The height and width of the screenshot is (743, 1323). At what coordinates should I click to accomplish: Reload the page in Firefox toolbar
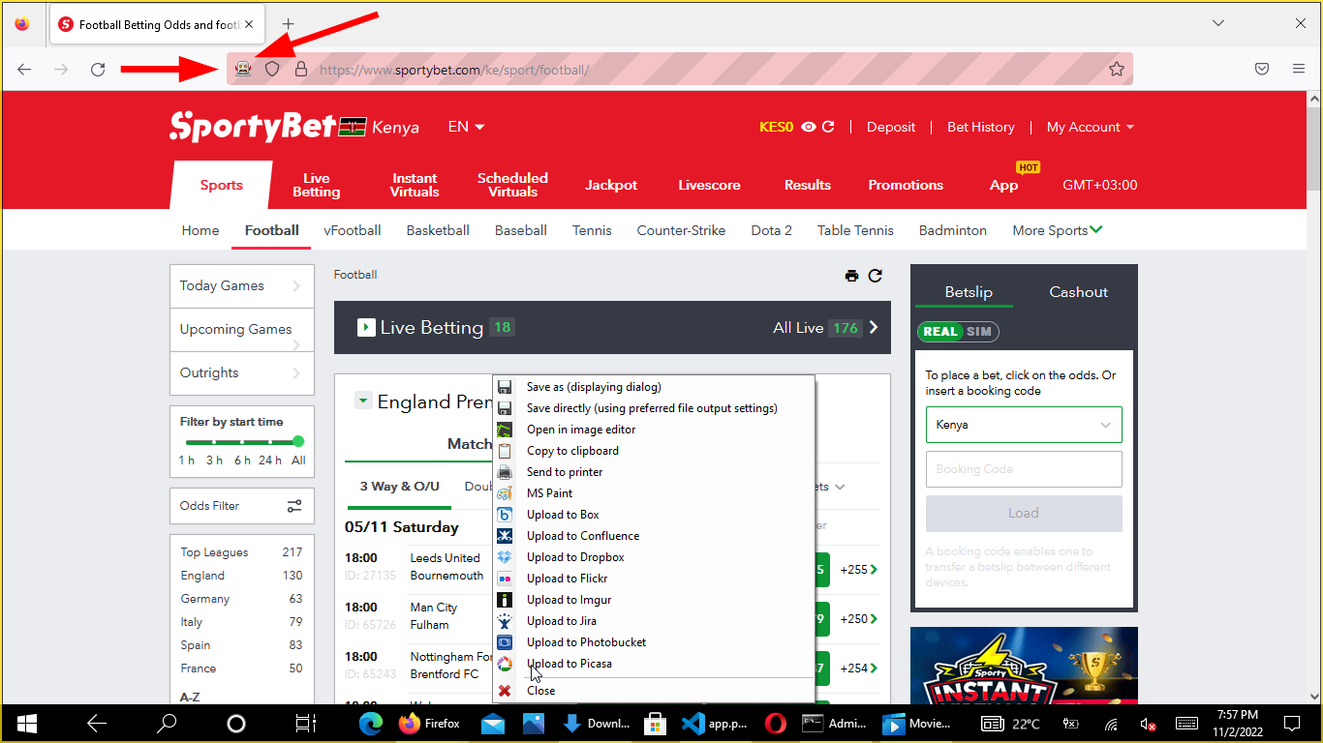tap(98, 69)
